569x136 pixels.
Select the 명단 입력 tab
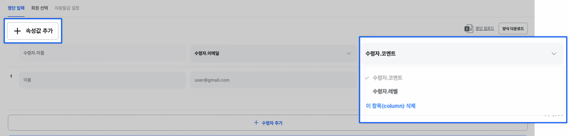16,8
